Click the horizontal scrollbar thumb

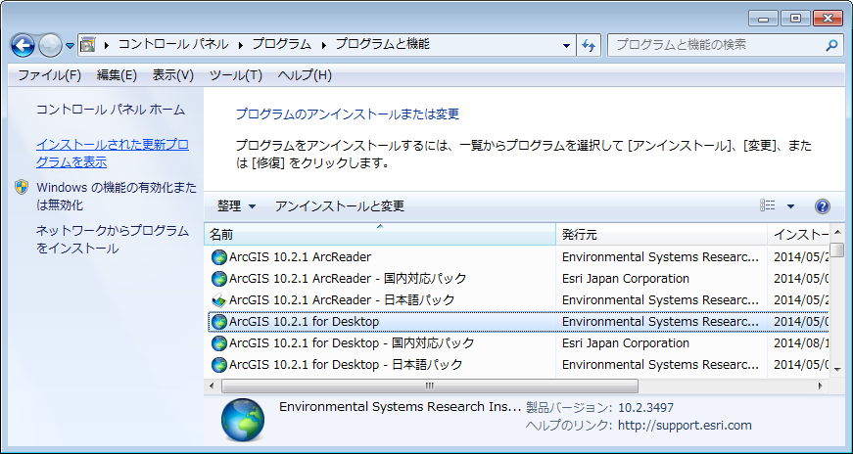click(x=430, y=386)
